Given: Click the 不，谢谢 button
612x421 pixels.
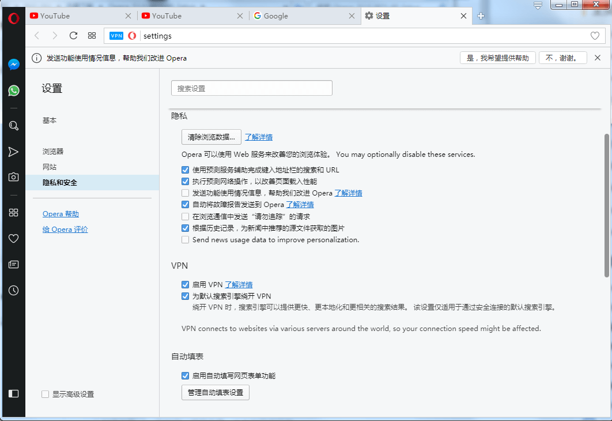Looking at the screenshot, I should coord(563,58).
